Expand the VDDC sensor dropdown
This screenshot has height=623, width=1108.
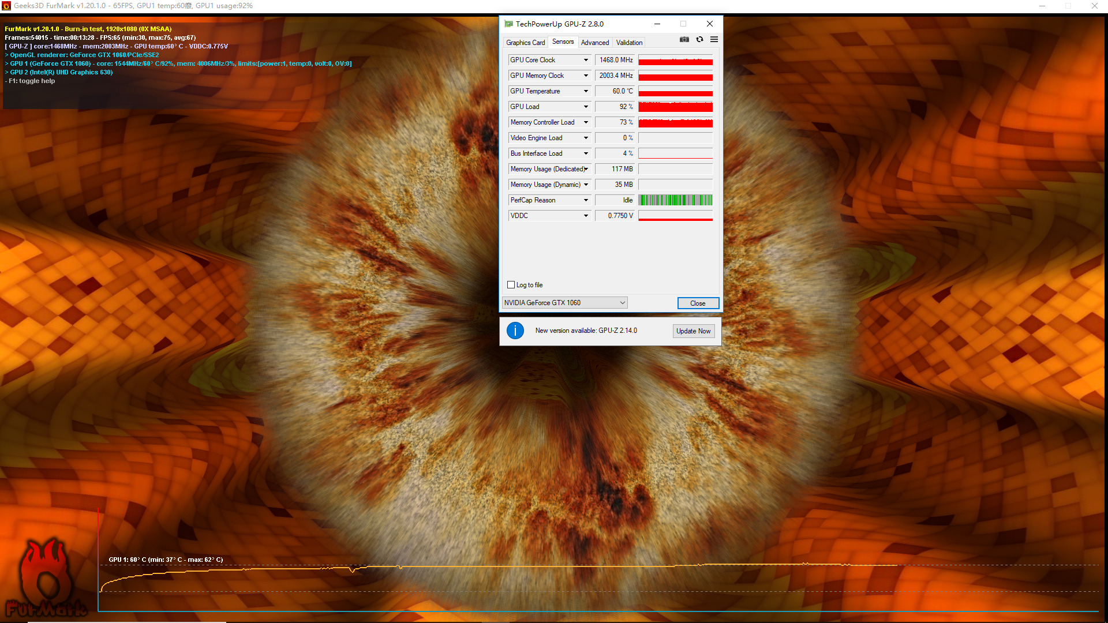pyautogui.click(x=586, y=216)
